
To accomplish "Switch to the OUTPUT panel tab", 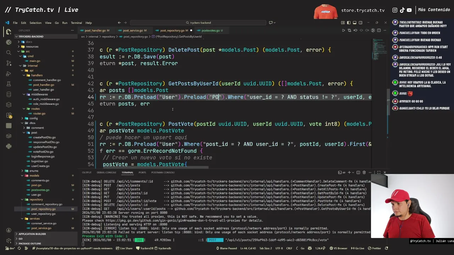I will [87, 172].
